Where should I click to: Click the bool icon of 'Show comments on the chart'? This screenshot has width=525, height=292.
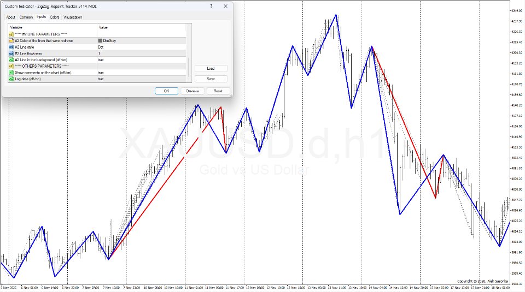click(11, 73)
